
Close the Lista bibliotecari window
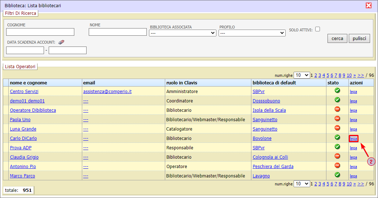point(368,5)
